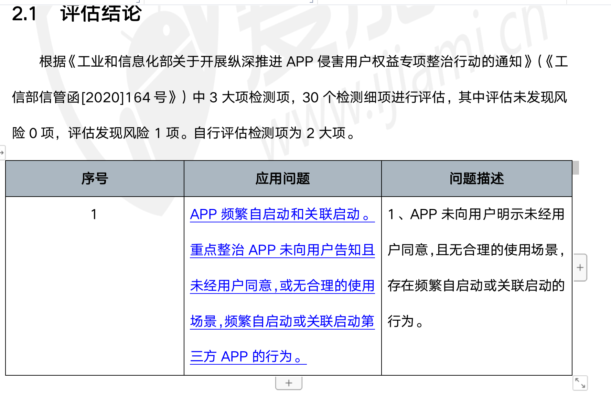The image size is (611, 409).
Task: Click the description line '户同意,且无合理的使用场景,'
Action: click(476, 250)
